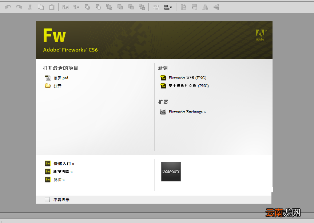Click the Flip Vertical icon
This screenshot has height=223, width=314.
pyautogui.click(x=216, y=7)
